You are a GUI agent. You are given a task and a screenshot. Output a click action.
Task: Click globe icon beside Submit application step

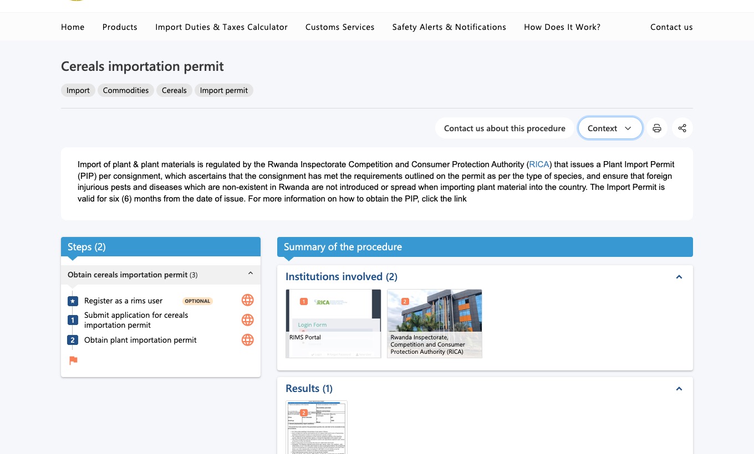248,320
